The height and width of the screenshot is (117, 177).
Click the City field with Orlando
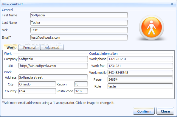pyautogui.click(x=37, y=84)
